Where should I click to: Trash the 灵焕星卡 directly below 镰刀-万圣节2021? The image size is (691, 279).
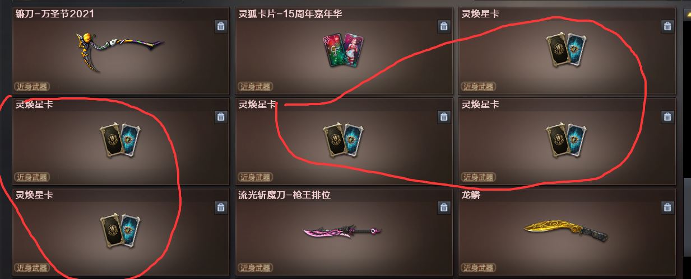pyautogui.click(x=221, y=117)
